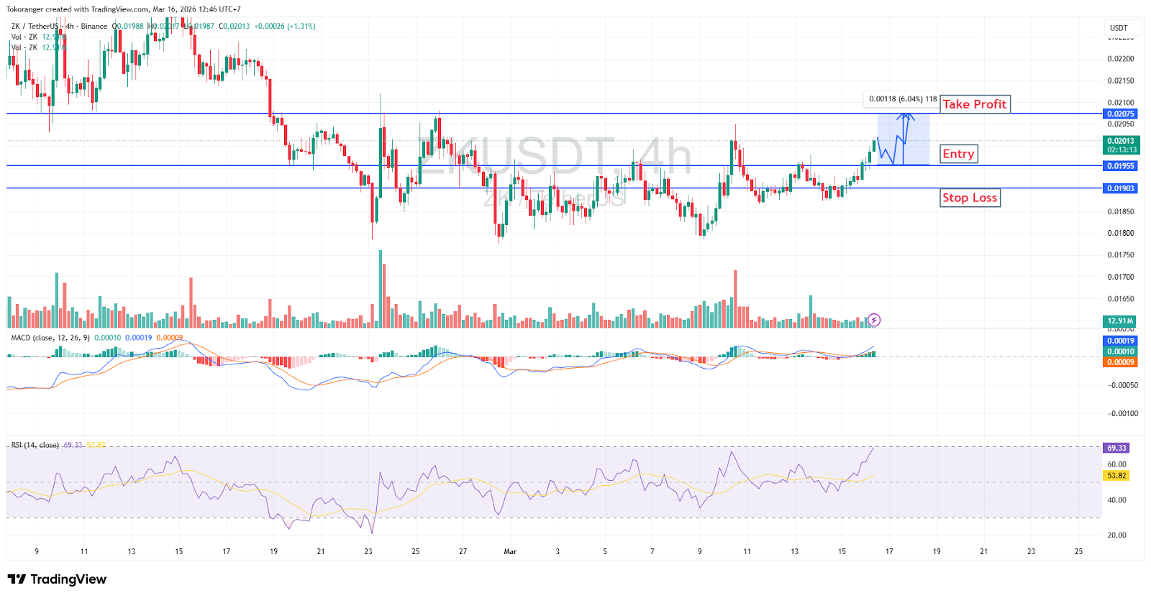
Task: Open the USDT currency selector
Action: [1119, 28]
